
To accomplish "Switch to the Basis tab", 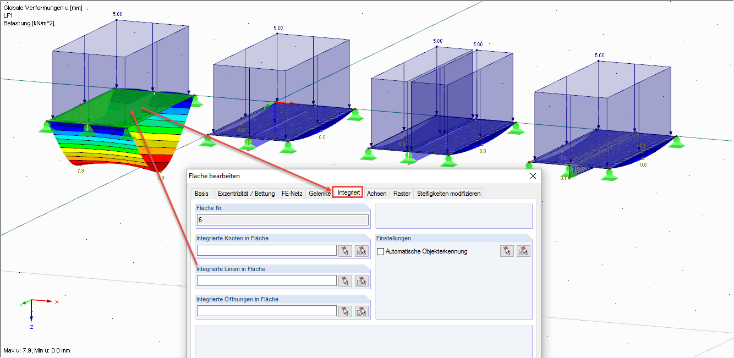I will click(201, 194).
